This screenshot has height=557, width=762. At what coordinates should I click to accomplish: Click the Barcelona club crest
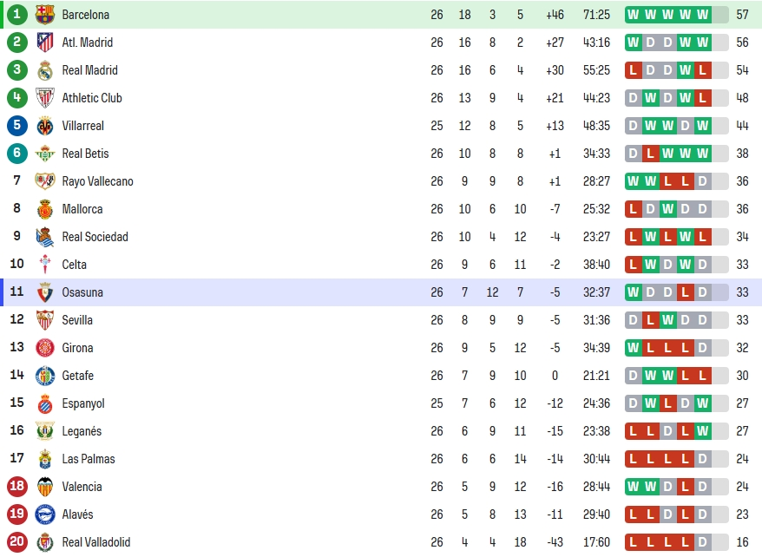point(45,15)
